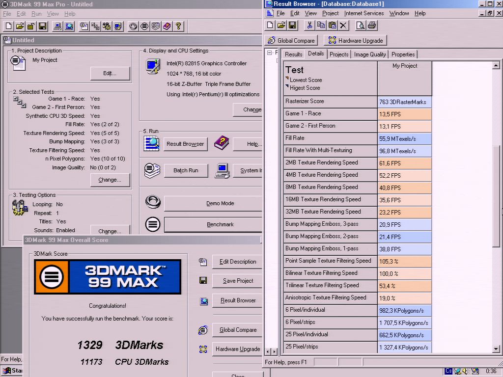Viewport: 503px width, 377px height.
Task: Click Save Project in the Overall Score dialog
Action: pyautogui.click(x=237, y=281)
